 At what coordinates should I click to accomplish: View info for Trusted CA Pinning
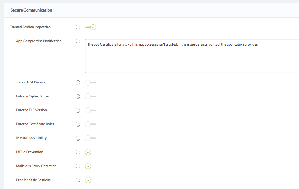pyautogui.click(x=78, y=82)
